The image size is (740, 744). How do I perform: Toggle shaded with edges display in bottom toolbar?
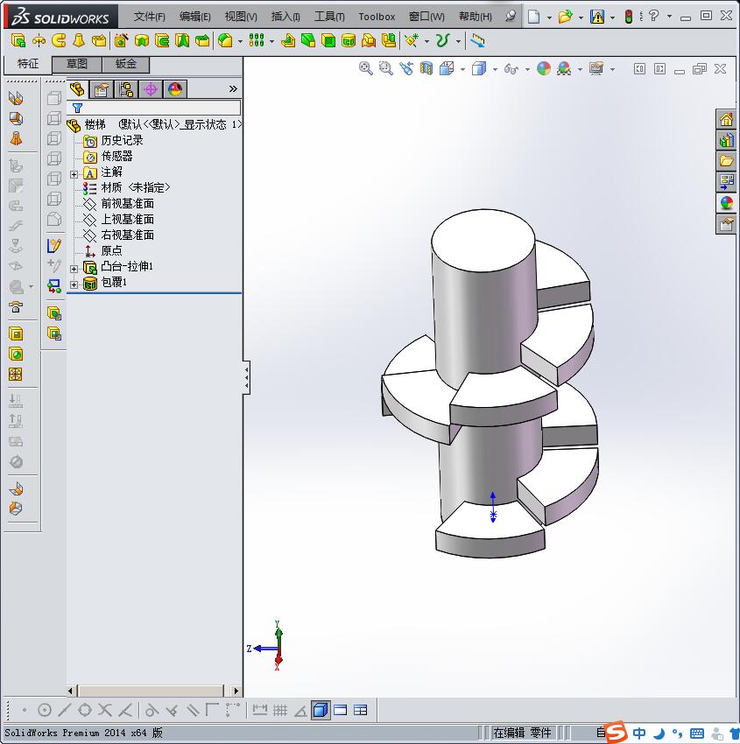(x=321, y=710)
